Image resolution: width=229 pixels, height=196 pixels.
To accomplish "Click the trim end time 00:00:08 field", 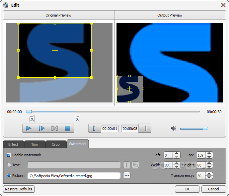I will click(130, 129).
